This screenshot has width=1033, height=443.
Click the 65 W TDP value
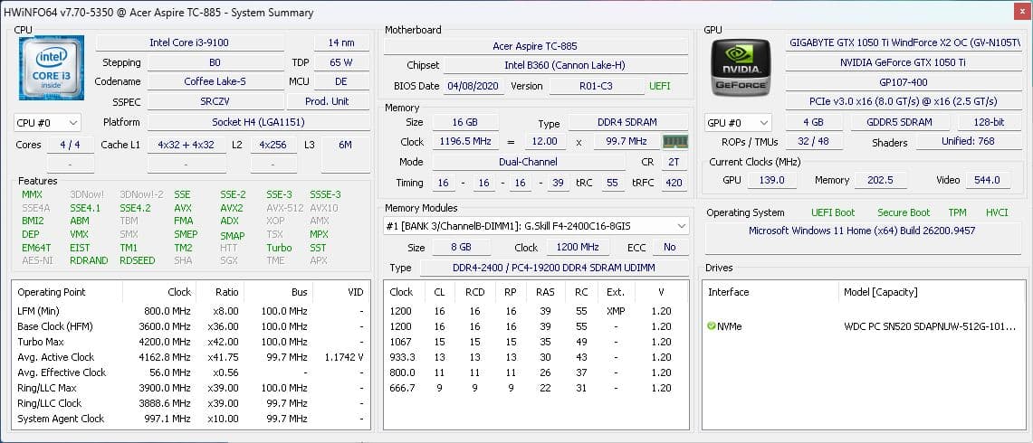pos(340,62)
